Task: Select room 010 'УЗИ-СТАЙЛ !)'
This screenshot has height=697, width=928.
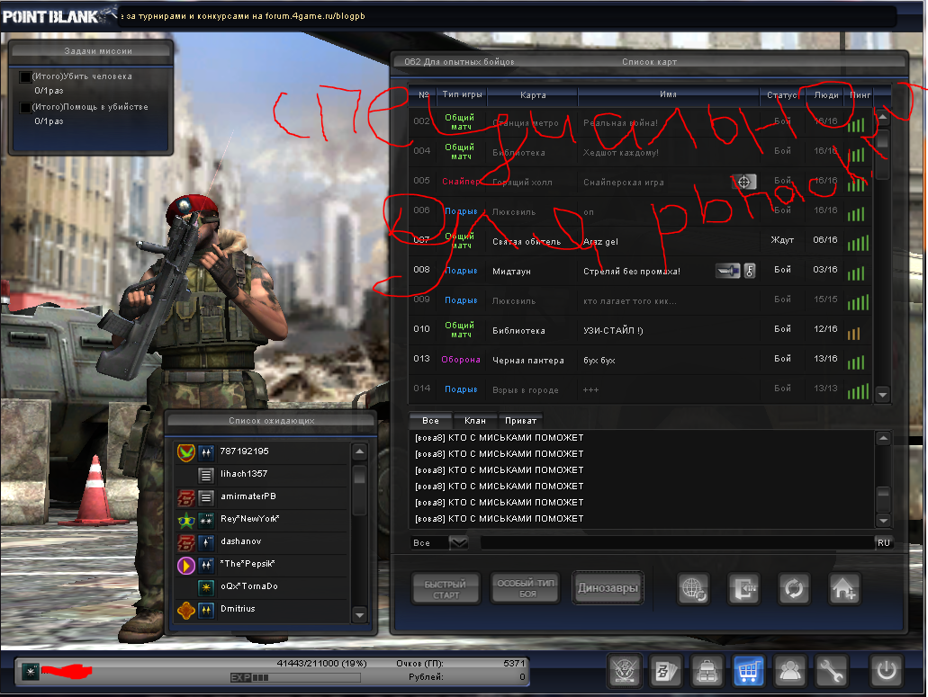Action: point(640,330)
